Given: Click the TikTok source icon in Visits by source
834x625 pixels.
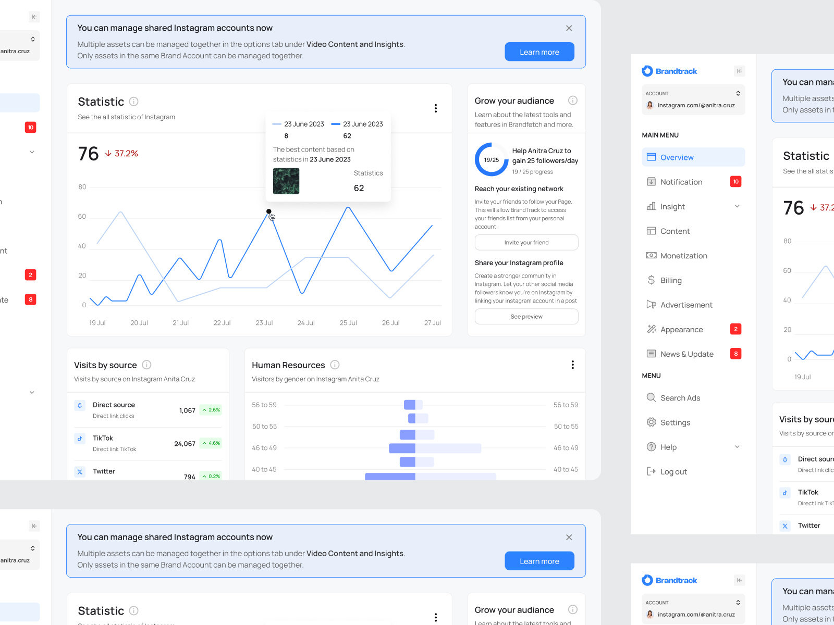Looking at the screenshot, I should pyautogui.click(x=80, y=439).
